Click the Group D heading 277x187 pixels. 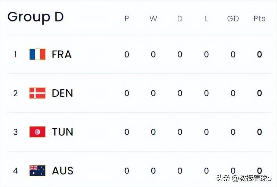[x=35, y=17]
